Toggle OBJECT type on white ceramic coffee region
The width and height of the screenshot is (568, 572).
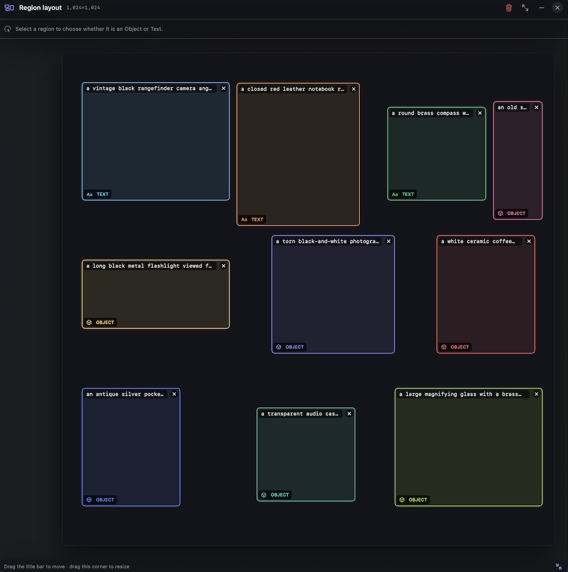click(455, 347)
